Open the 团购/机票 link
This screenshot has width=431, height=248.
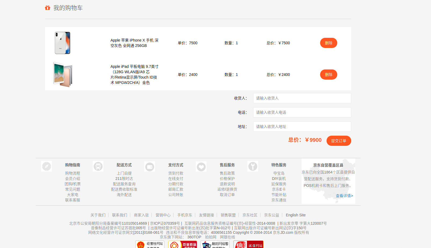tap(73, 184)
